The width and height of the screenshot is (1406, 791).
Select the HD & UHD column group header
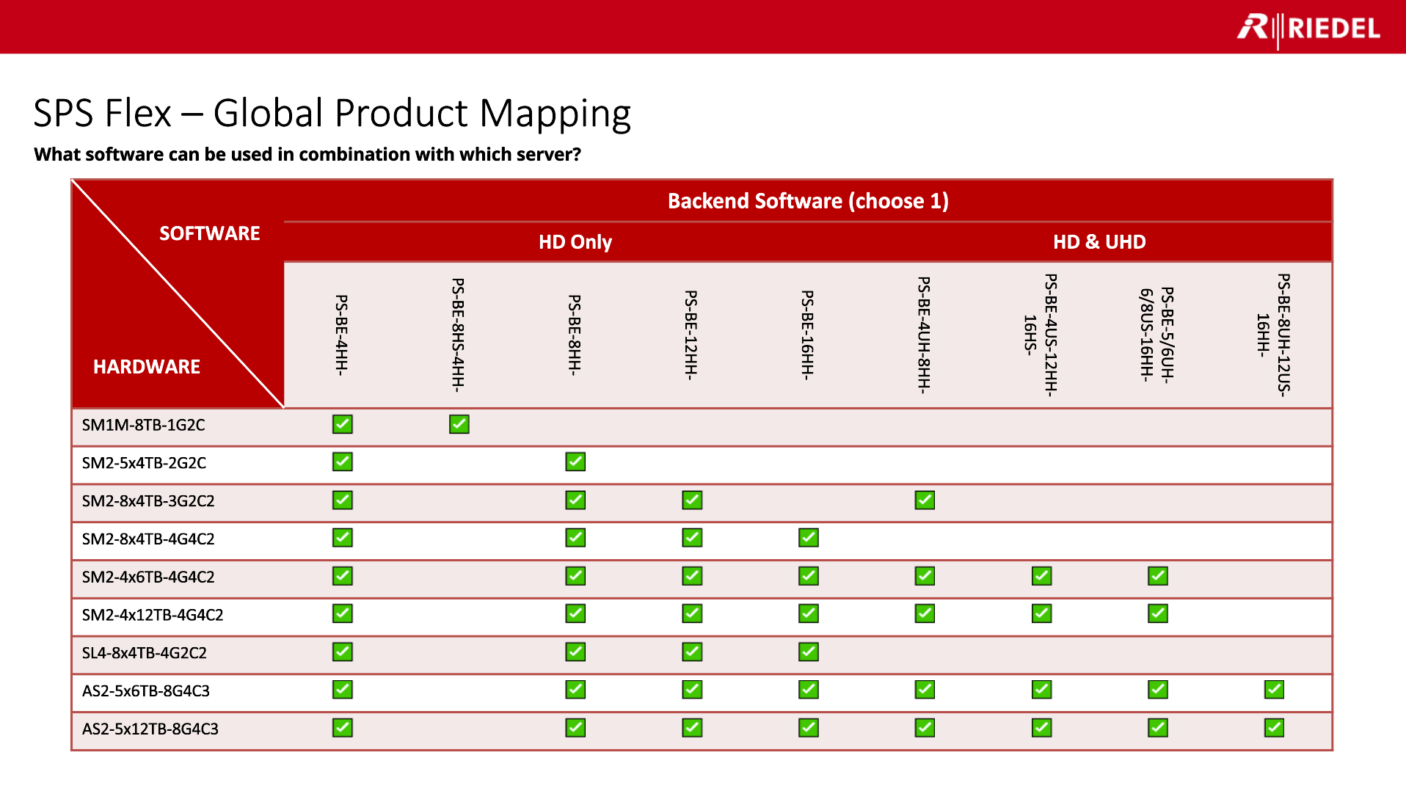click(1099, 242)
